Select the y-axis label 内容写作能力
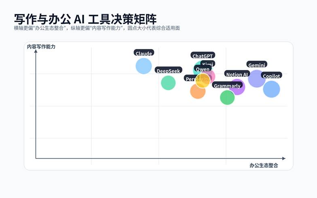This screenshot has height=198, width=317. [41, 47]
